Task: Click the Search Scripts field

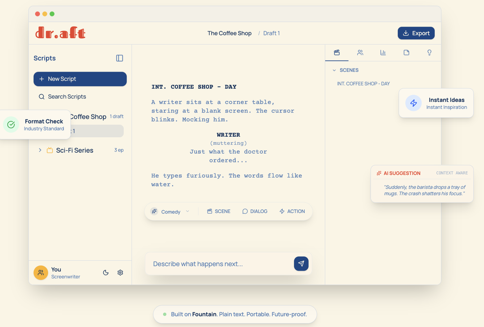Action: coord(80,97)
